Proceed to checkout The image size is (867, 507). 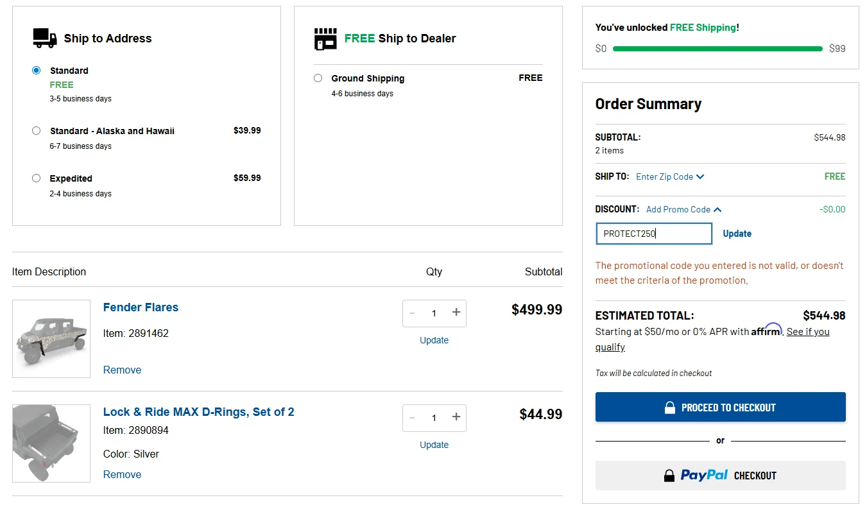720,407
